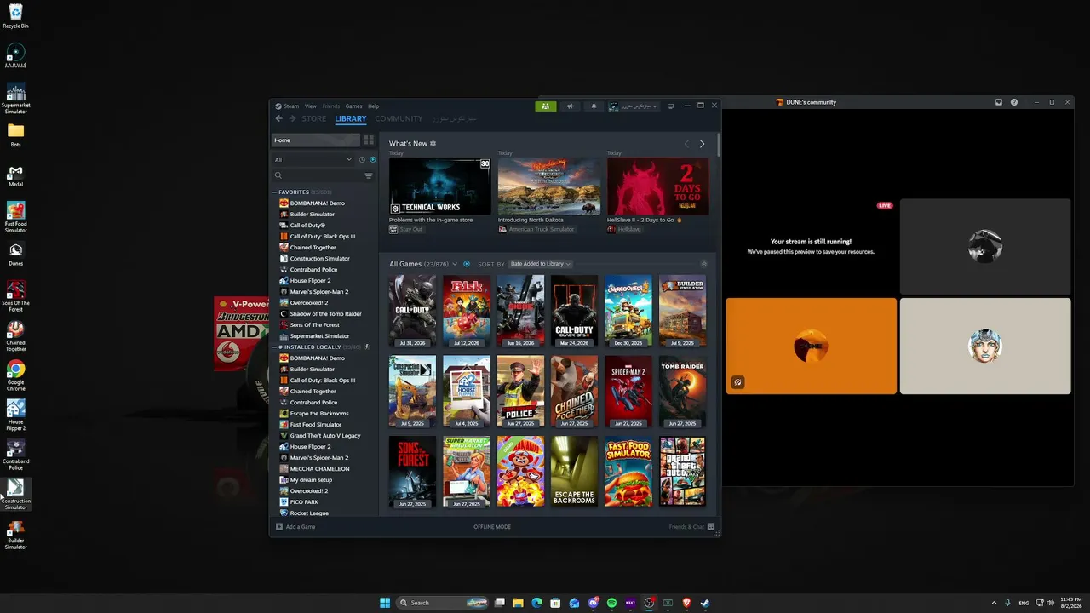Select Escape the Backrooms in the sidebar
The image size is (1090, 613).
click(319, 414)
